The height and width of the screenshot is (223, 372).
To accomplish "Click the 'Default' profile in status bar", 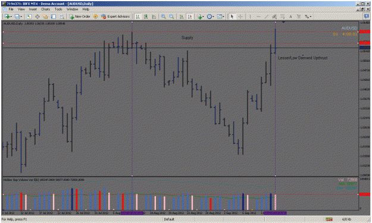I will (x=169, y=219).
